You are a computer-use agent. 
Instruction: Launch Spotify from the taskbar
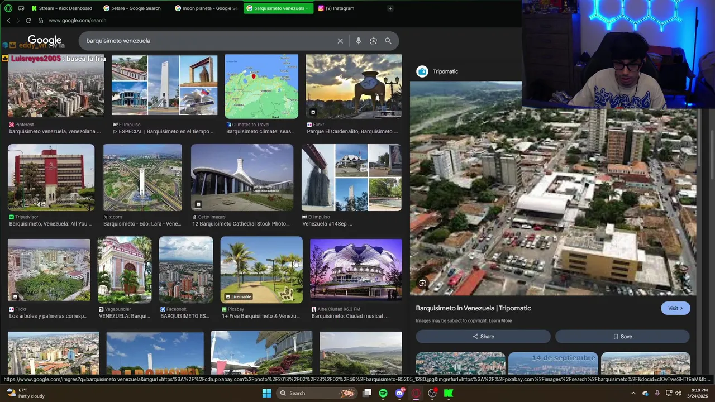(383, 393)
